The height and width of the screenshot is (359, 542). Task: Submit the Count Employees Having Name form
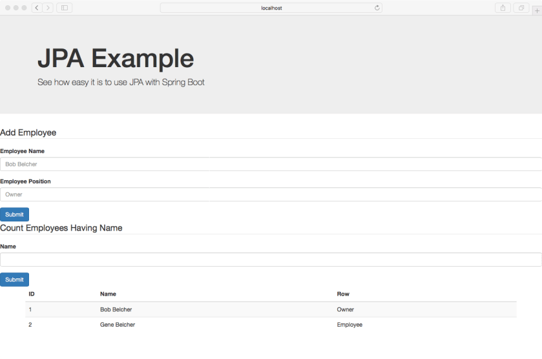[x=14, y=280]
